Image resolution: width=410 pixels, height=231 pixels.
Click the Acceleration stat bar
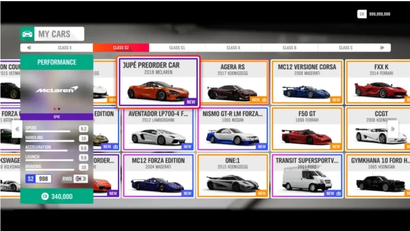(47, 150)
